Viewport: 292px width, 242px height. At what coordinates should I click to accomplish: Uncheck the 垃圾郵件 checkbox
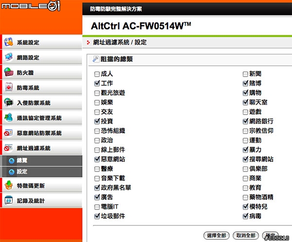[97, 216]
